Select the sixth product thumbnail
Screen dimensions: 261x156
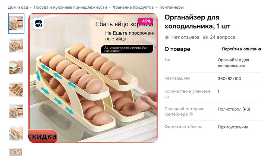[16, 134]
